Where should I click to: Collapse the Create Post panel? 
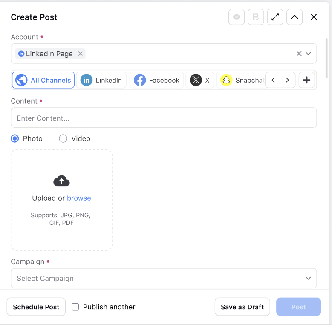coord(294,17)
